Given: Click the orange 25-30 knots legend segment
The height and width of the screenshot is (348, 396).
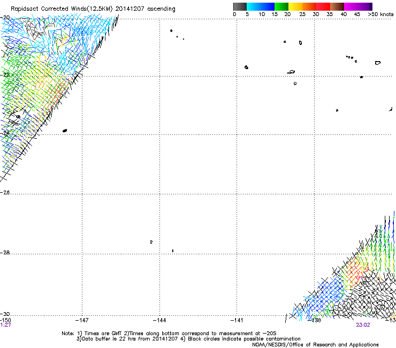Looking at the screenshot, I should coord(309,6).
